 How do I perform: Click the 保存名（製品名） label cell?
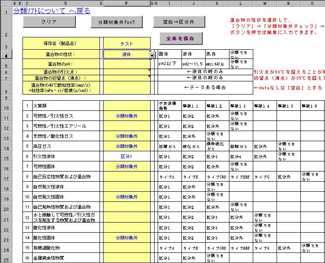(x=61, y=44)
